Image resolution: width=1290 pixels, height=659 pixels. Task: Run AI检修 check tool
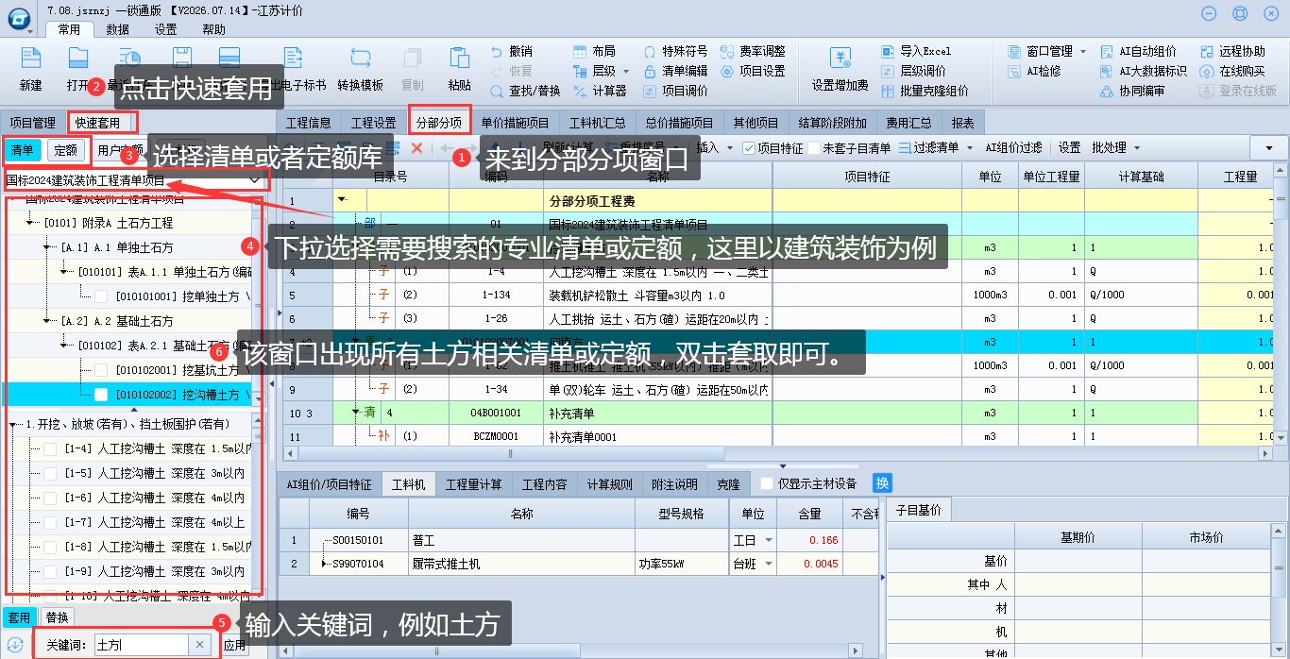[x=1034, y=71]
